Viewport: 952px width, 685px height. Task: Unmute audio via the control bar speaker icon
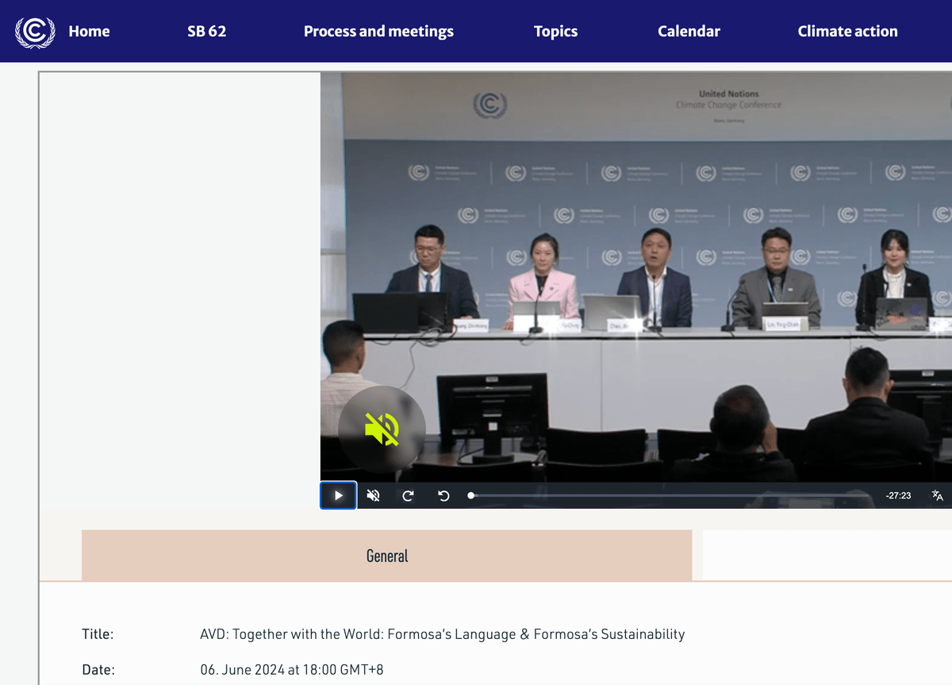(373, 495)
